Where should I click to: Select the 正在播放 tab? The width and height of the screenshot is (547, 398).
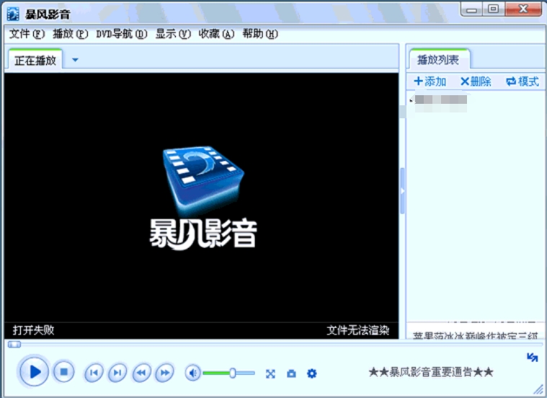click(35, 60)
